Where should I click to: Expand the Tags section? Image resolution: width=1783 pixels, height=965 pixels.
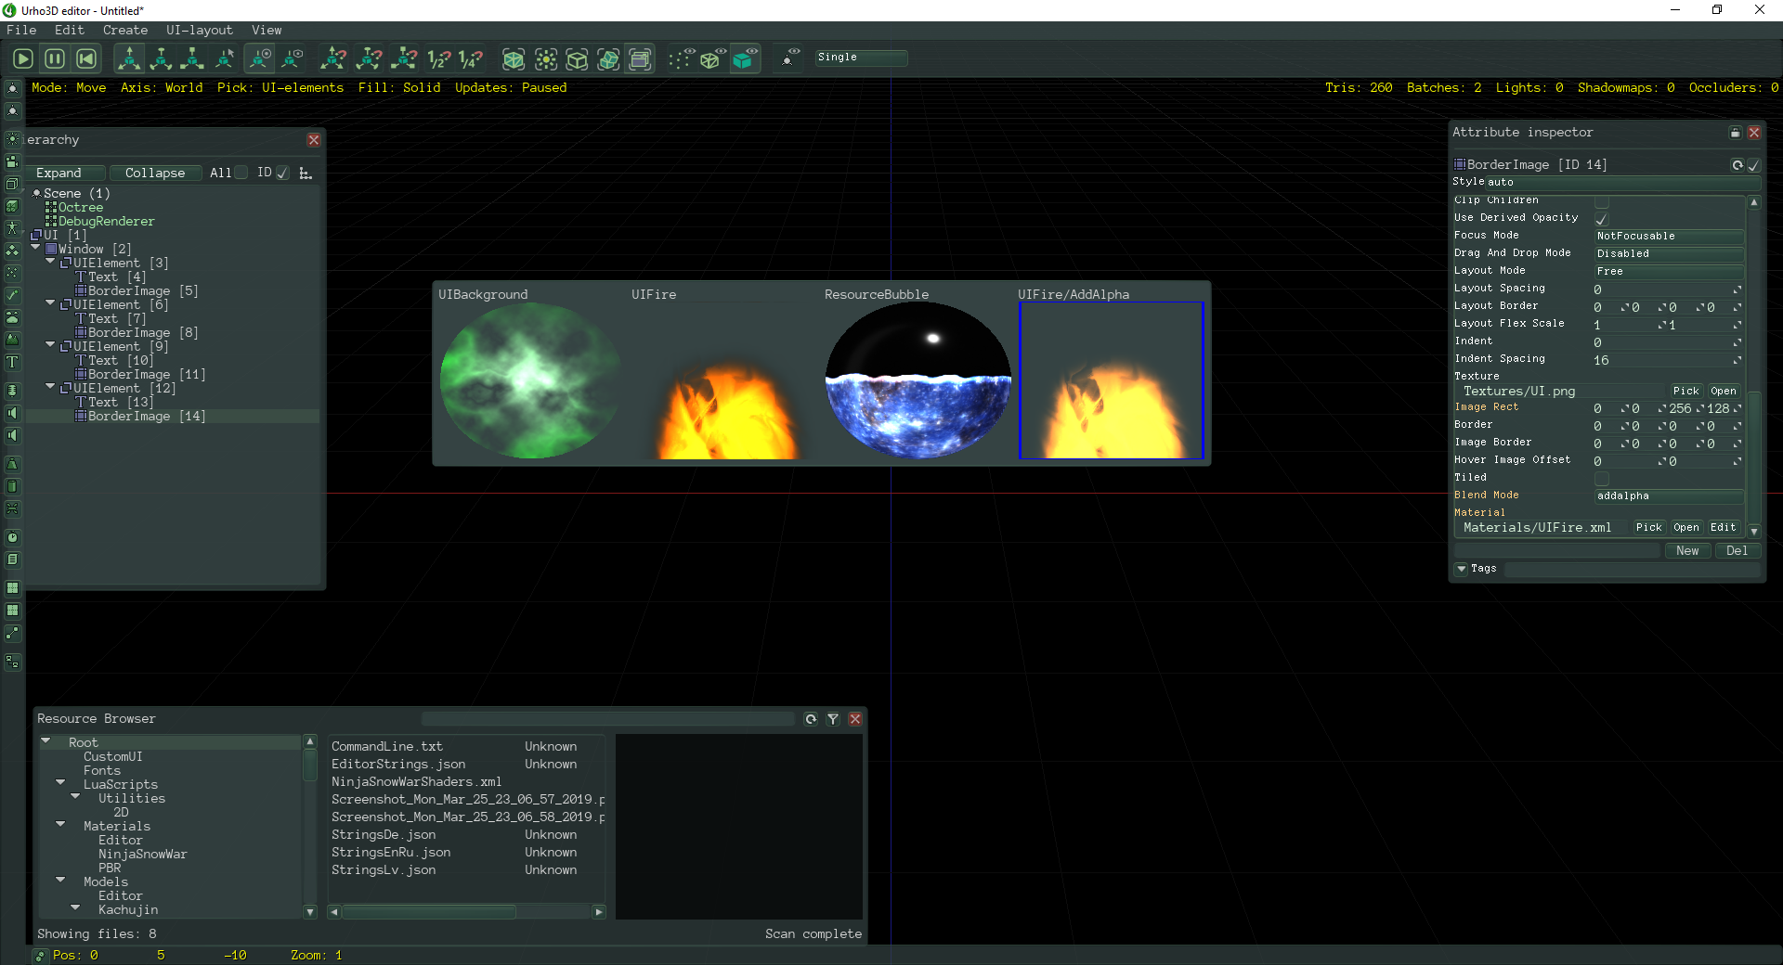click(1462, 569)
